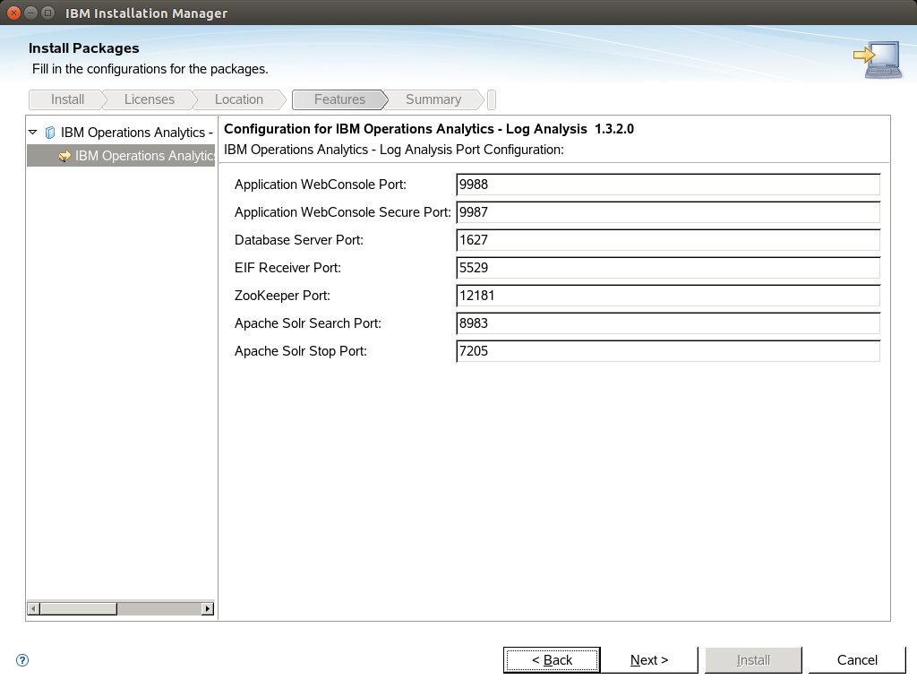Click the 'Install Packages' title text
Screen dimensions: 917x688
(x=83, y=48)
